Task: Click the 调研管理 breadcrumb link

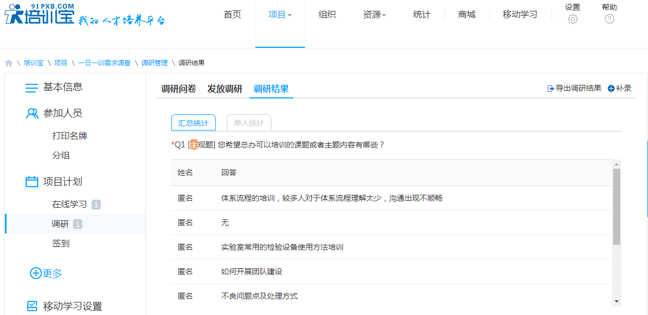Action: [155, 63]
